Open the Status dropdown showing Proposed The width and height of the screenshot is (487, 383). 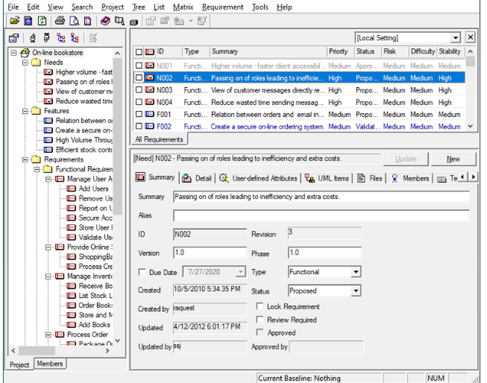coord(356,291)
